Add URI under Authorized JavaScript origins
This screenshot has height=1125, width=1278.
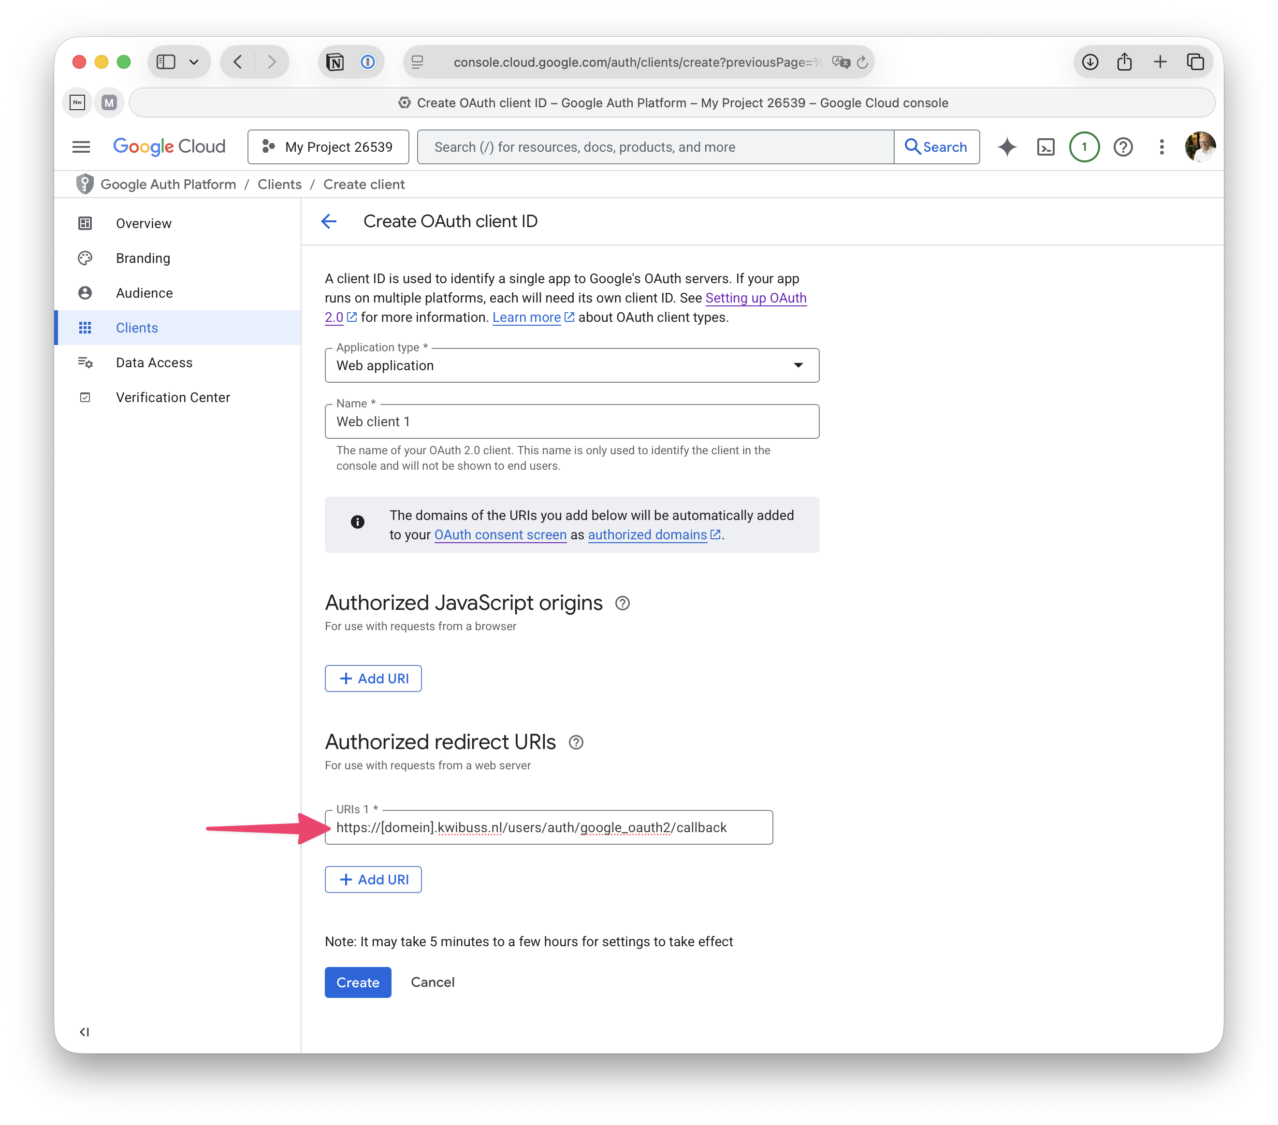point(373,679)
